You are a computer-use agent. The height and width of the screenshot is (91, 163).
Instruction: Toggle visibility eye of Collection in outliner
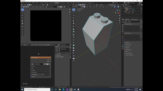[x=141, y=8]
